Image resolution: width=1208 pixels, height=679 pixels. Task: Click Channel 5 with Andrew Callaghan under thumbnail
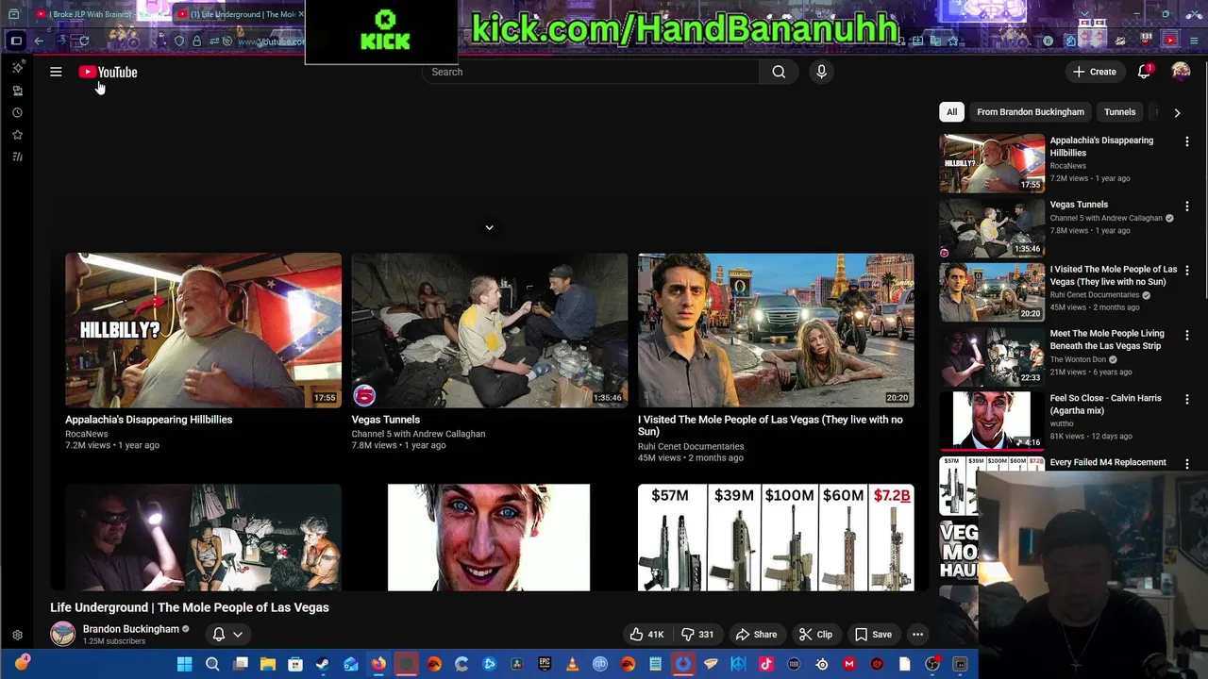tap(418, 434)
